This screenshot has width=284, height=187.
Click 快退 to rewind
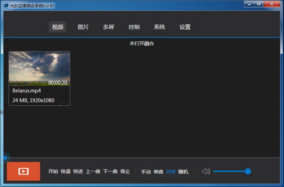pos(65,171)
